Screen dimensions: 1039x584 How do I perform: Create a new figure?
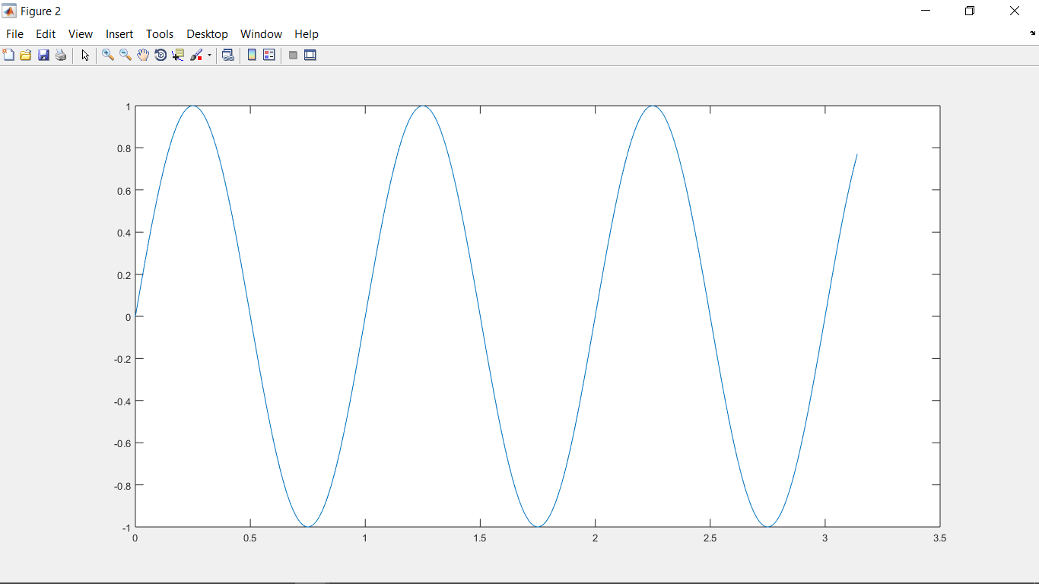click(x=8, y=55)
